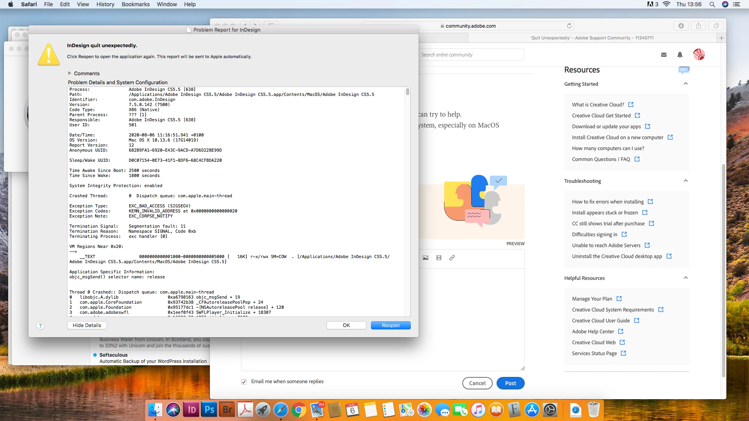Toggle Email me when someone replies checkbox

pos(244,382)
